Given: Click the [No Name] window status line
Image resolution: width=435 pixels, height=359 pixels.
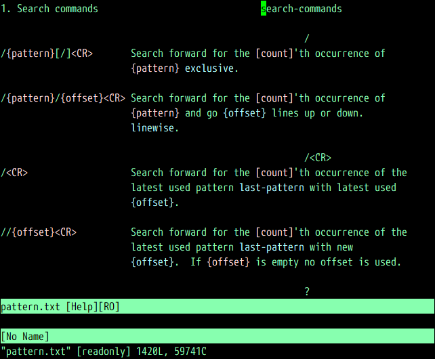Looking at the screenshot, I should click(25, 337).
